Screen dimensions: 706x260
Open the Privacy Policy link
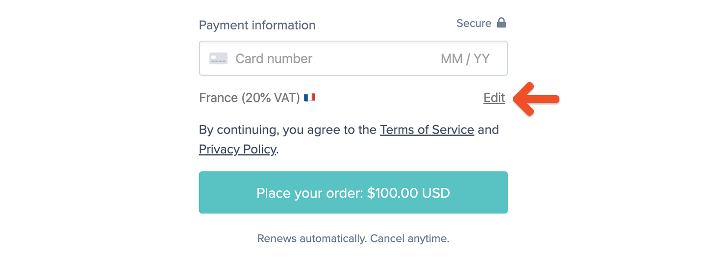(237, 149)
